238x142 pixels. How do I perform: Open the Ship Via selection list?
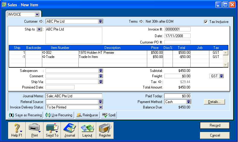pyautogui.click(x=101, y=82)
